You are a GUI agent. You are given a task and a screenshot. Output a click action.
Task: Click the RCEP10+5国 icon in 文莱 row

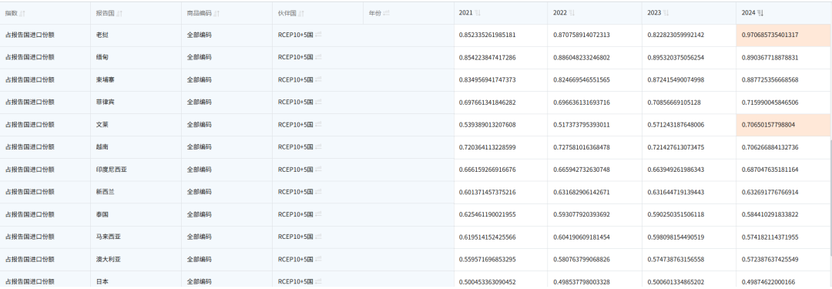coord(318,124)
